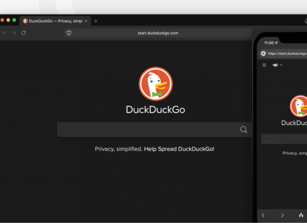This screenshot has width=307, height=223.
Task: Tap the phone browser forward chevron
Action: point(282,215)
